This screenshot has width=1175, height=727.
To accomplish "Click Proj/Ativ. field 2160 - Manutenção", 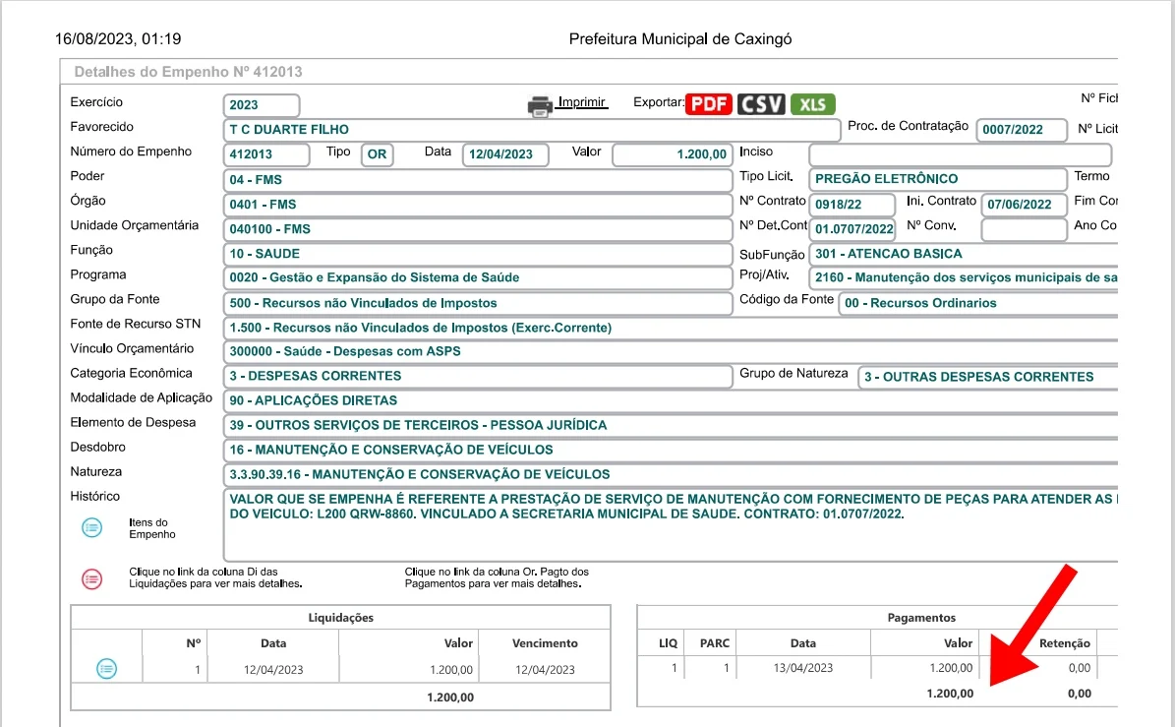I will (964, 278).
